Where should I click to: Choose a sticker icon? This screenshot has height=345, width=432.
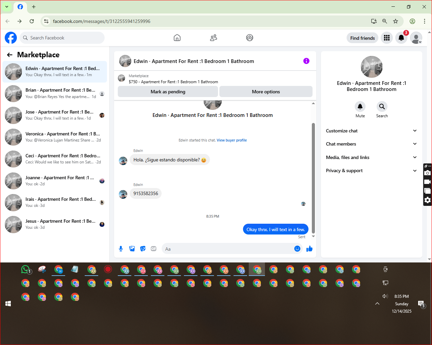[143, 249]
